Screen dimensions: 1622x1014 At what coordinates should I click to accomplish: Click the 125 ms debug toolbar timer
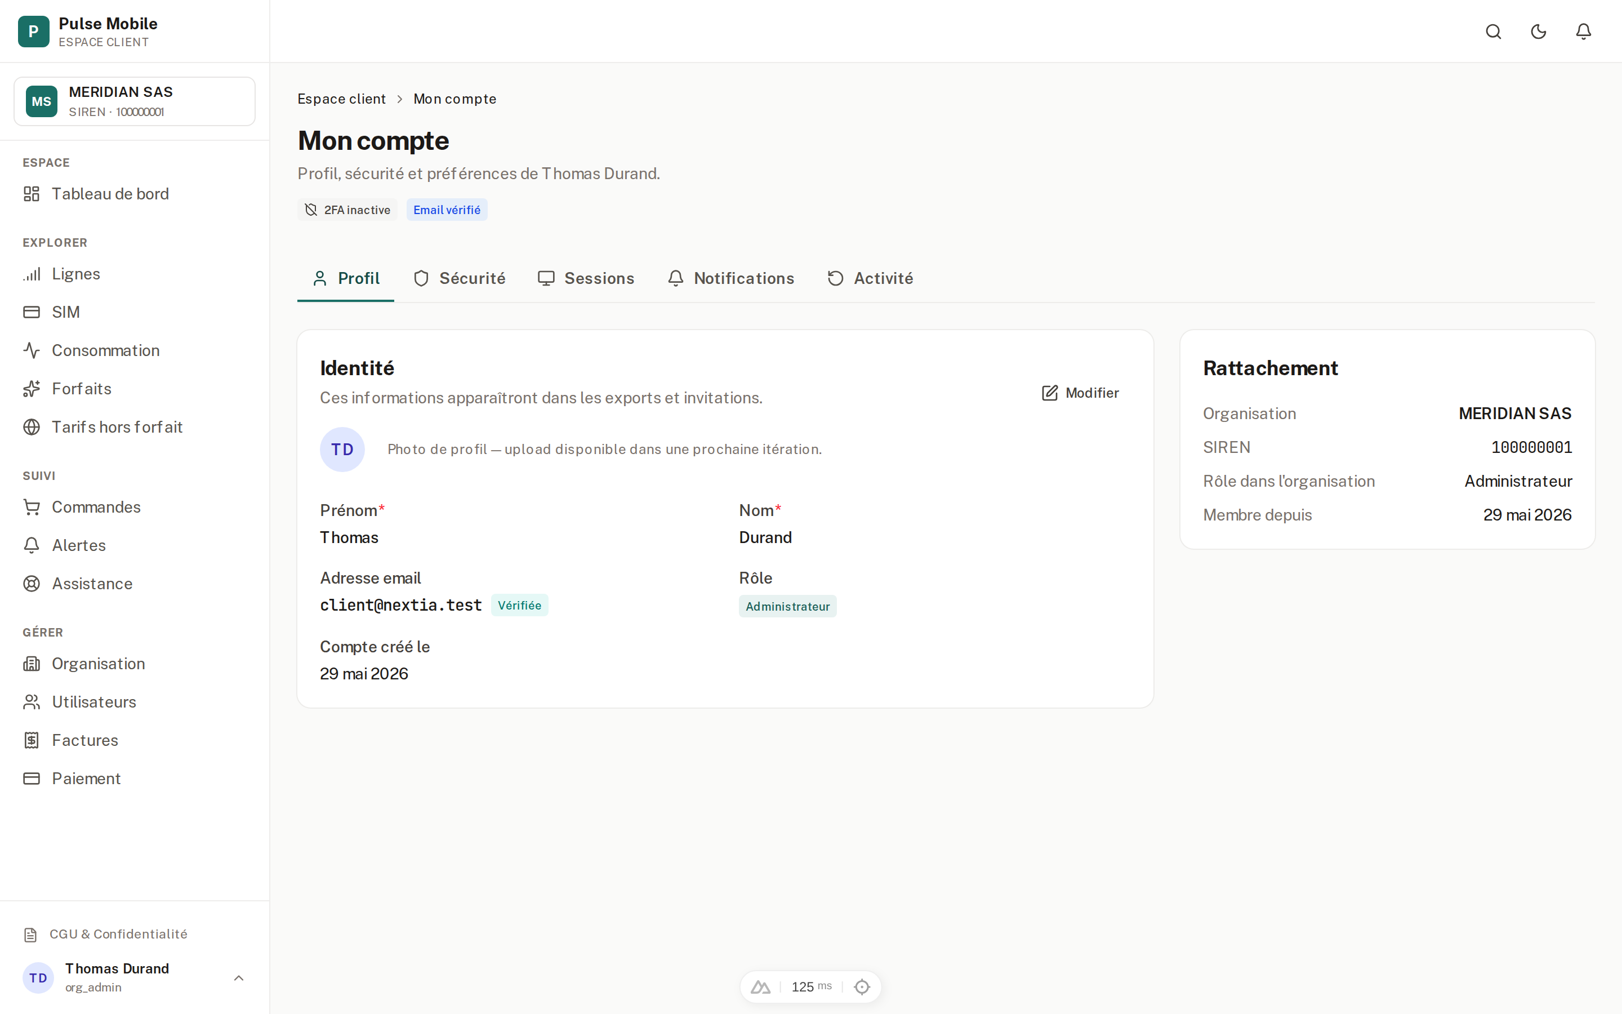tap(812, 986)
